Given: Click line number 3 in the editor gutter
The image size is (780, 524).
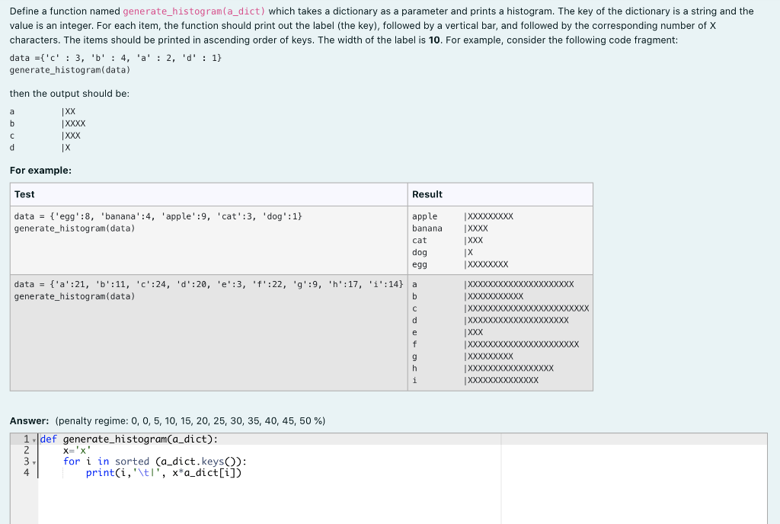Looking at the screenshot, I should point(25,461).
